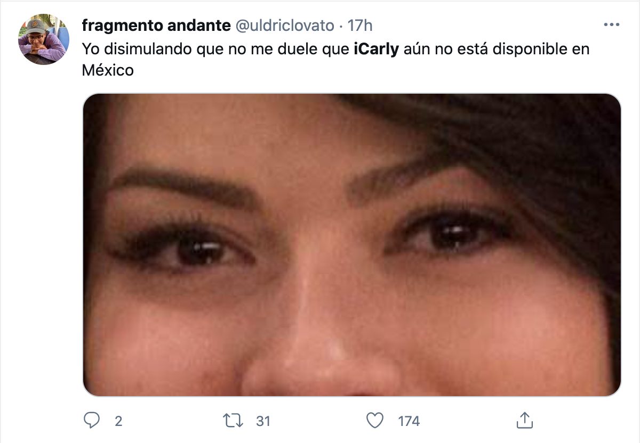This screenshot has height=443, width=640.
Task: Visit the @uldriclovato handle link
Action: point(285,25)
